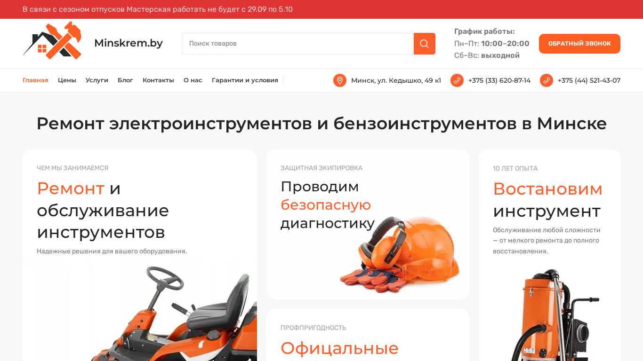Image resolution: width=643 pixels, height=361 pixels.
Task: Click phone icon beside +375 (33) number
Action: click(x=457, y=80)
